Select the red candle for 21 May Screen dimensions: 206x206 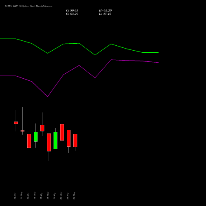69,138
